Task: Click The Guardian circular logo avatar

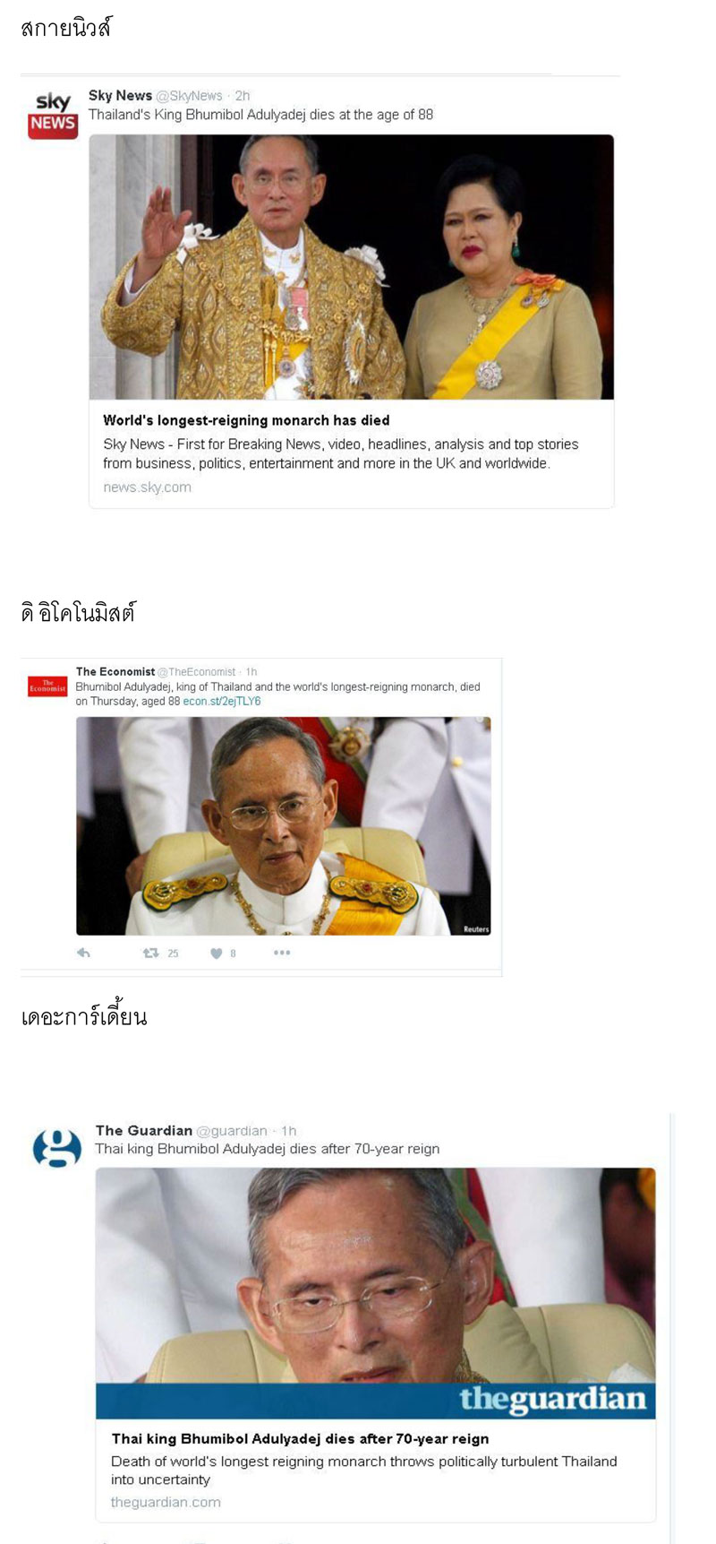Action: (57, 1148)
